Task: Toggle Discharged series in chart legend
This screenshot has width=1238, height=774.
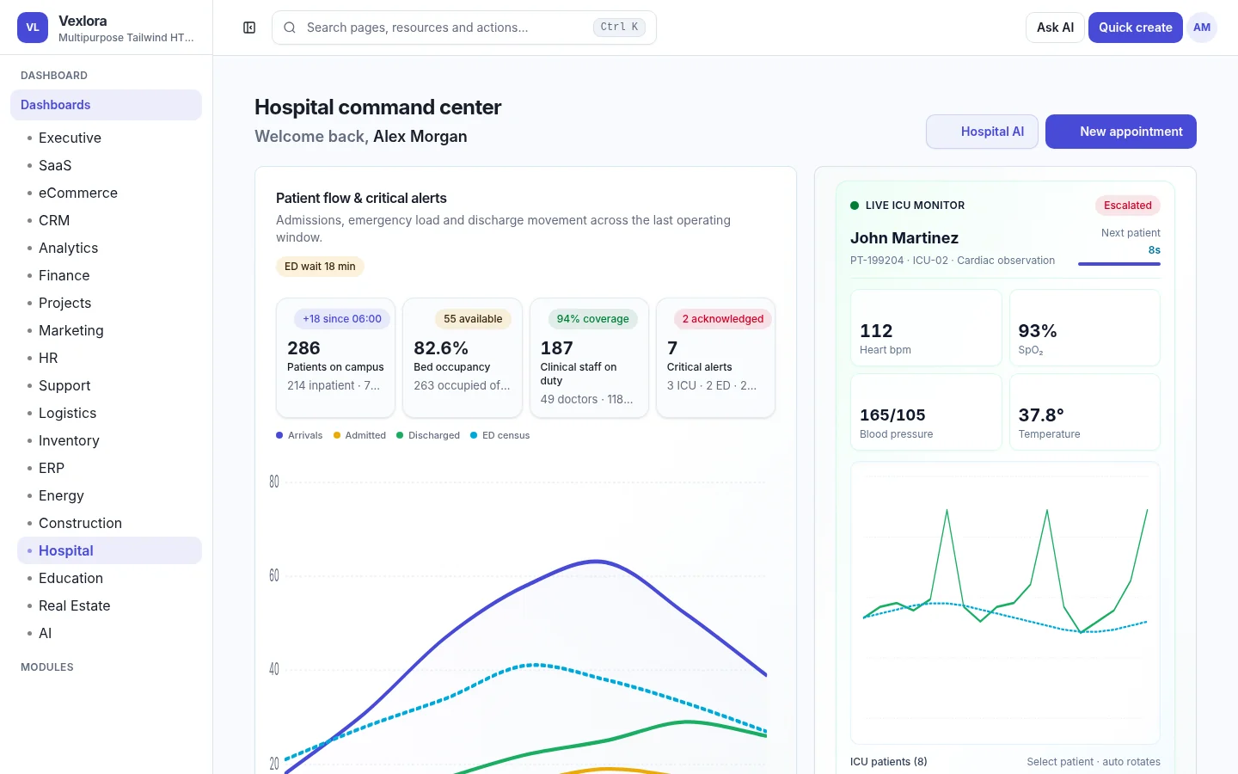Action: [428, 435]
